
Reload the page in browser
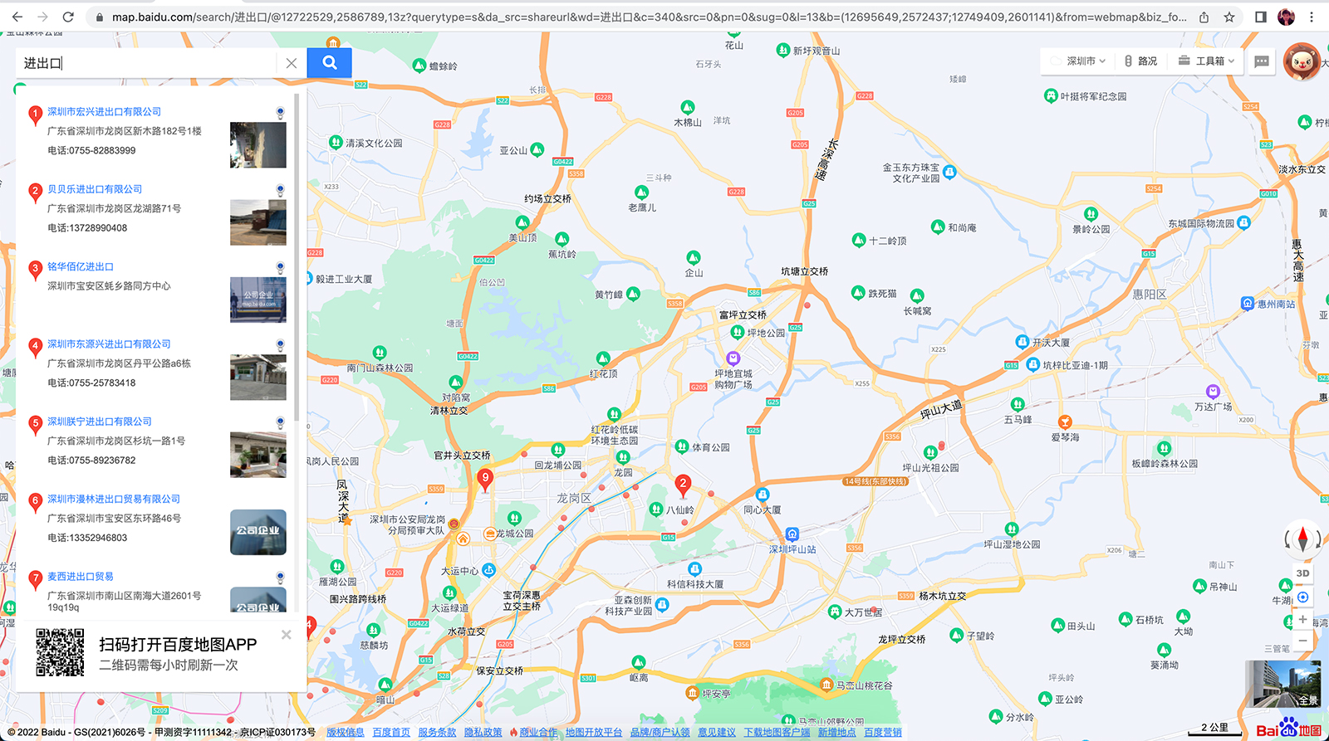click(68, 17)
